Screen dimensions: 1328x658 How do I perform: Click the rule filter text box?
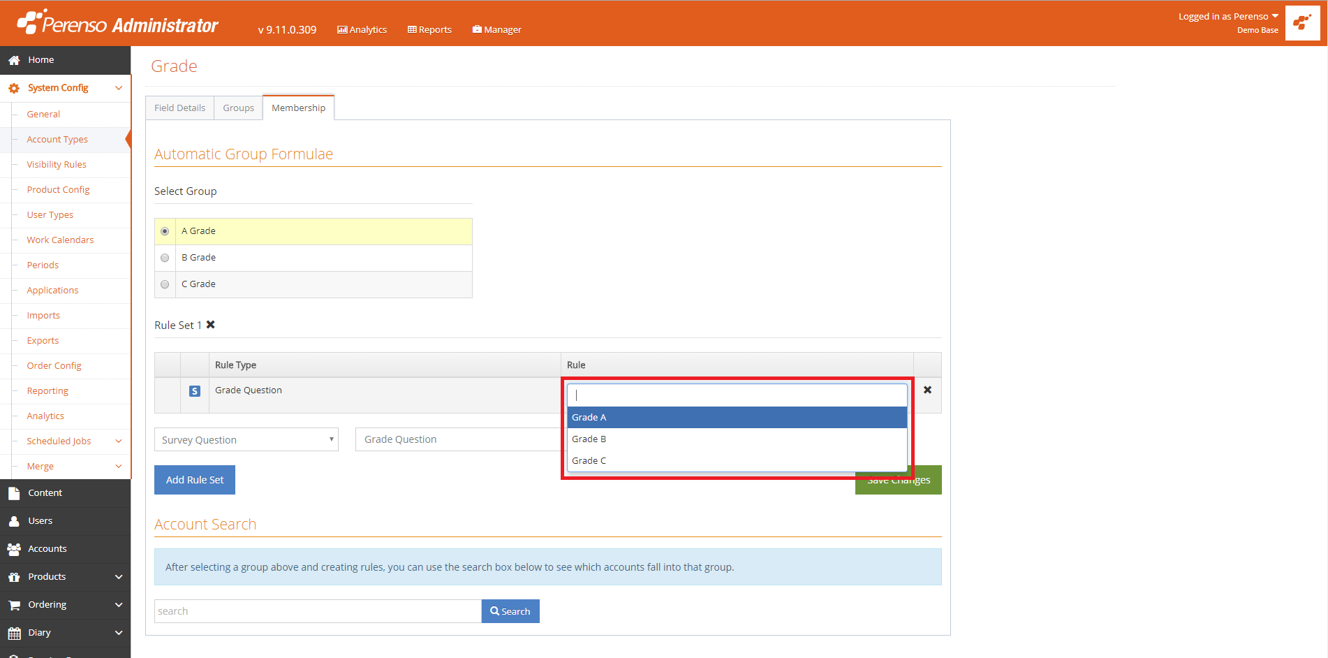click(x=737, y=395)
